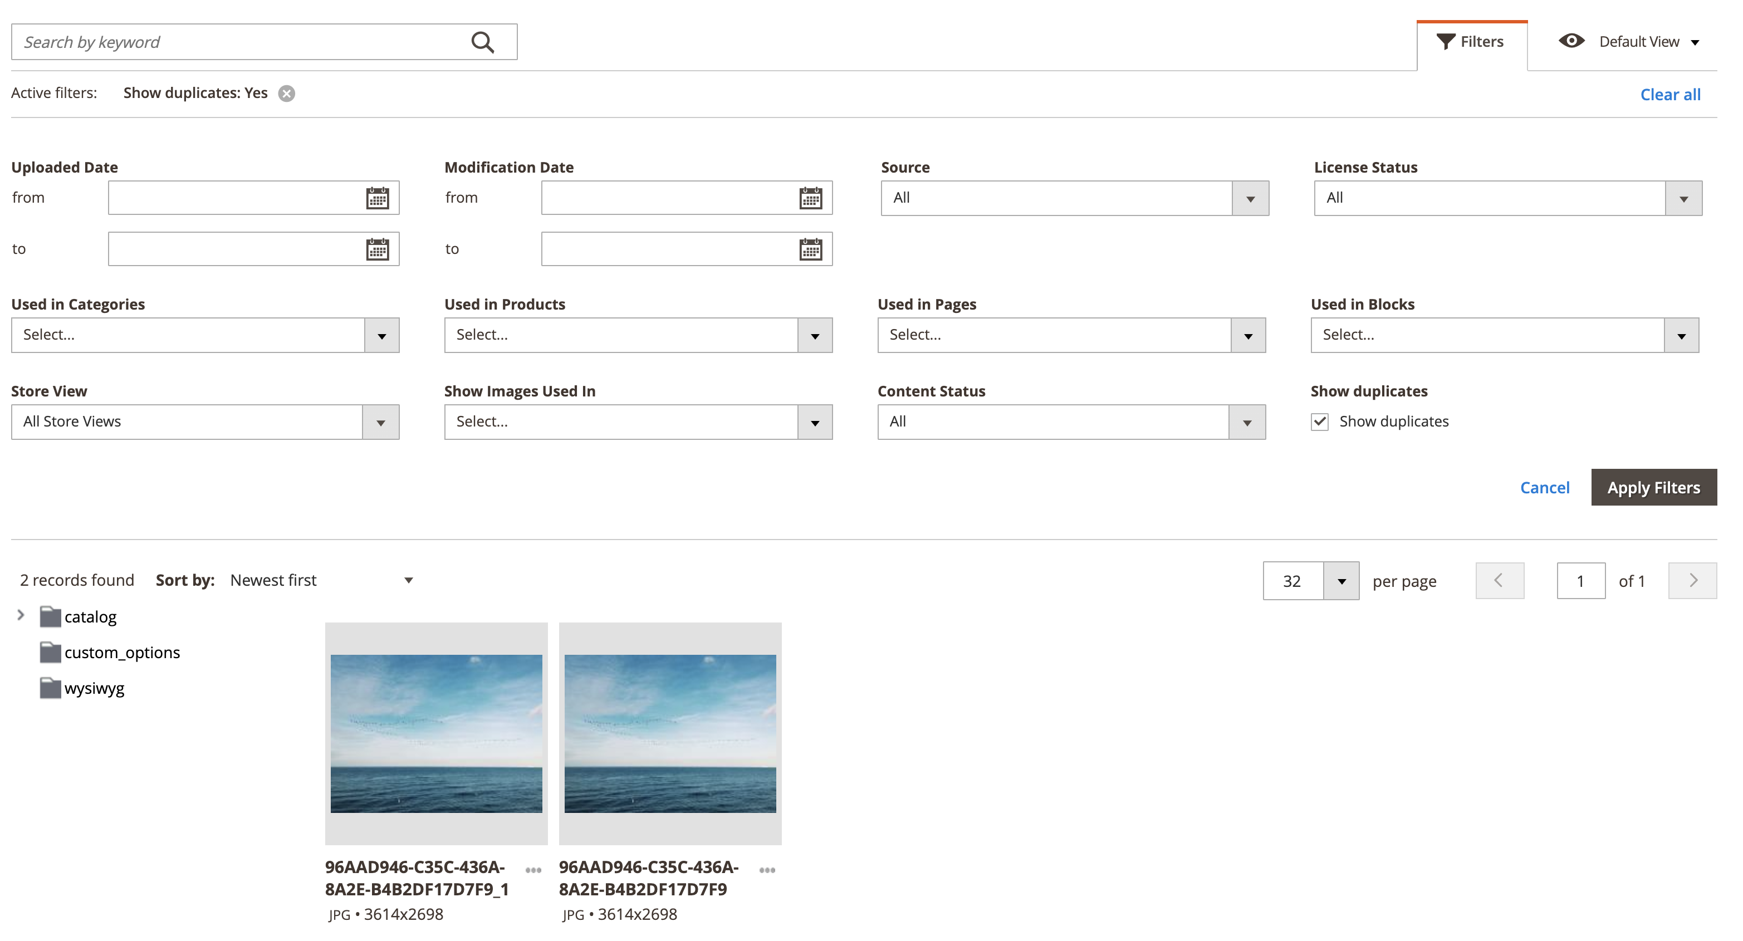Click the 96AAD946-C35C-436A-8A2E-B4B2DF17D7F9_1 filename

417,878
